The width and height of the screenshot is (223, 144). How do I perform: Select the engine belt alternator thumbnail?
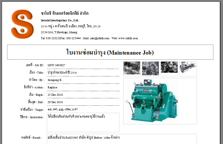[x=150, y=68]
